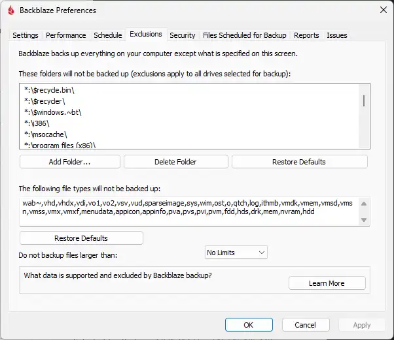
Task: Go to the Schedule tab
Action: (x=107, y=35)
